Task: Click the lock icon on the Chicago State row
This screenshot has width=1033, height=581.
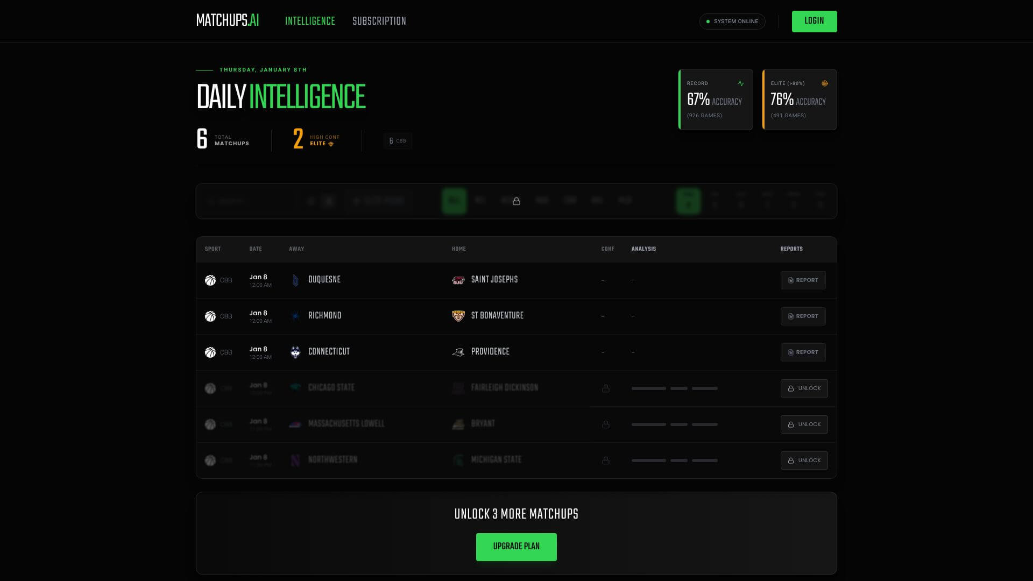Action: coord(606,388)
